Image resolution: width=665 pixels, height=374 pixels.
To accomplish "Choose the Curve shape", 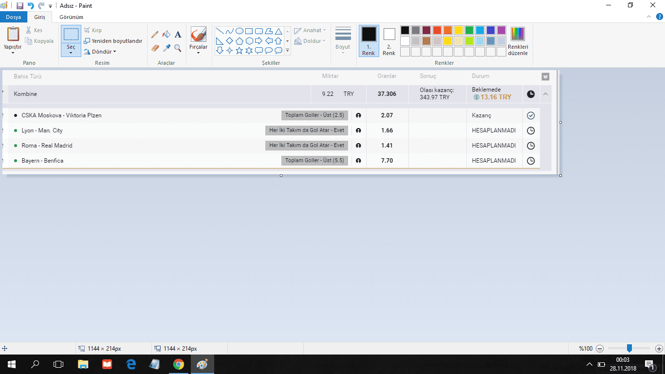I will tap(230, 31).
